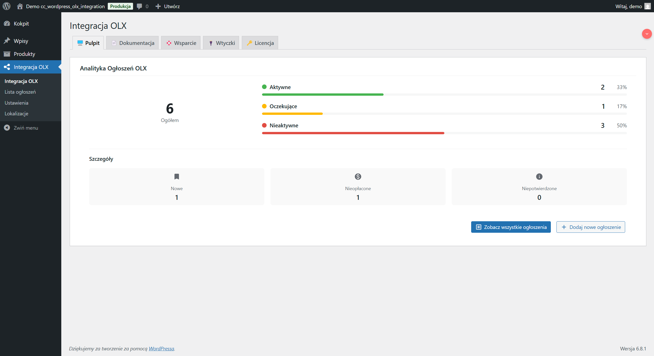Image resolution: width=654 pixels, height=356 pixels.
Task: Switch to the Dokumentacja tab
Action: click(133, 43)
